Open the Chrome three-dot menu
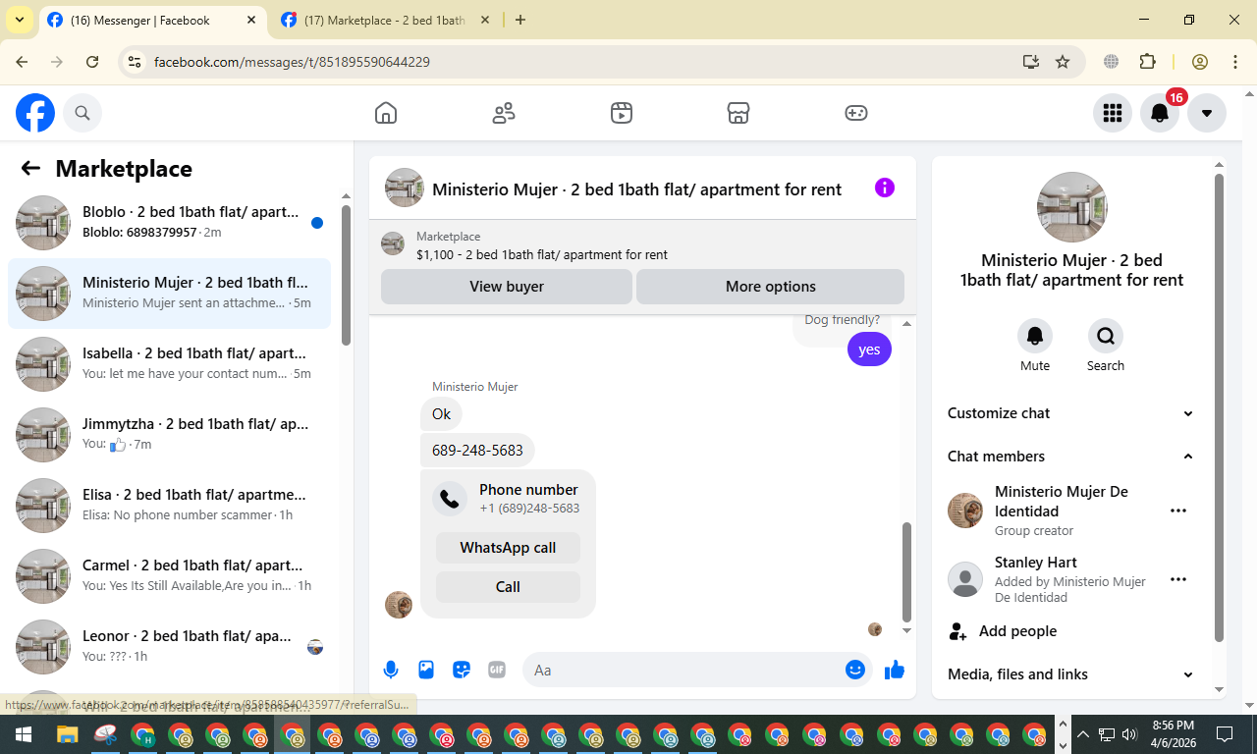The image size is (1257, 754). [1235, 62]
